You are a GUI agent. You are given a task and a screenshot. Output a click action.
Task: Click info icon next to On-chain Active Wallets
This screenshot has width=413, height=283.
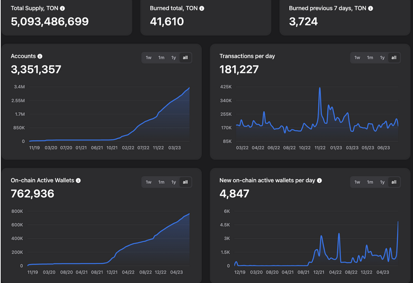click(x=78, y=180)
